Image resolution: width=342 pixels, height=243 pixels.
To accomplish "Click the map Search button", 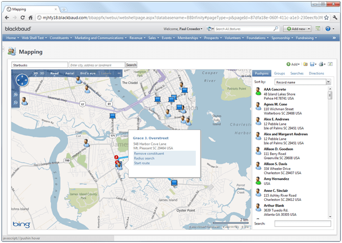I will tap(131, 65).
